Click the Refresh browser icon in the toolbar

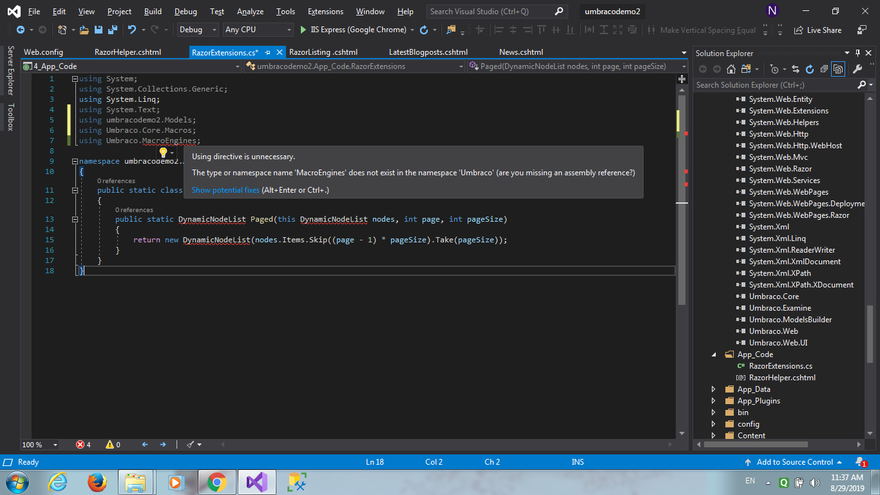pos(423,30)
